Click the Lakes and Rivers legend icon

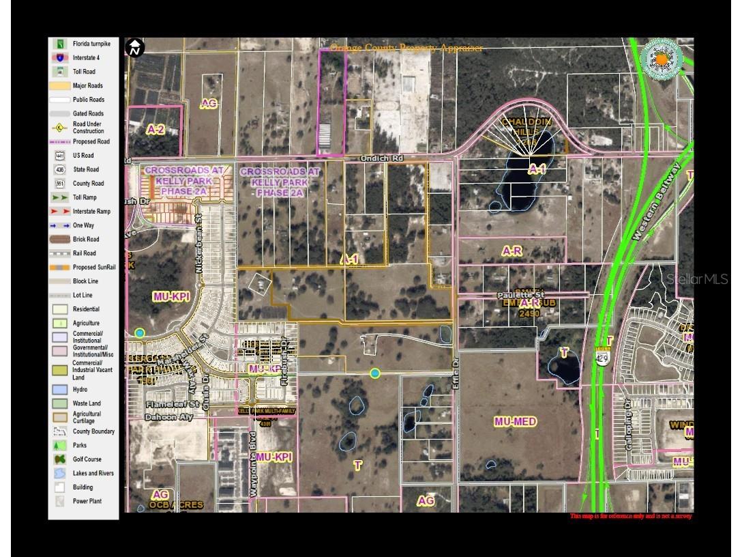(x=60, y=473)
